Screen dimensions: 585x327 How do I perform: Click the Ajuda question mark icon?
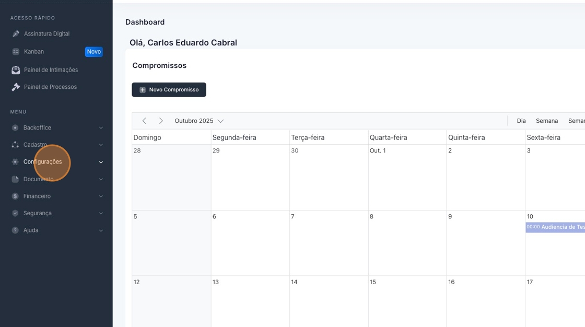(15, 230)
